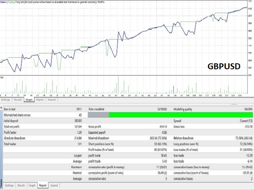
Task: Select the average loss trade value -6.14
Action: 250,161
